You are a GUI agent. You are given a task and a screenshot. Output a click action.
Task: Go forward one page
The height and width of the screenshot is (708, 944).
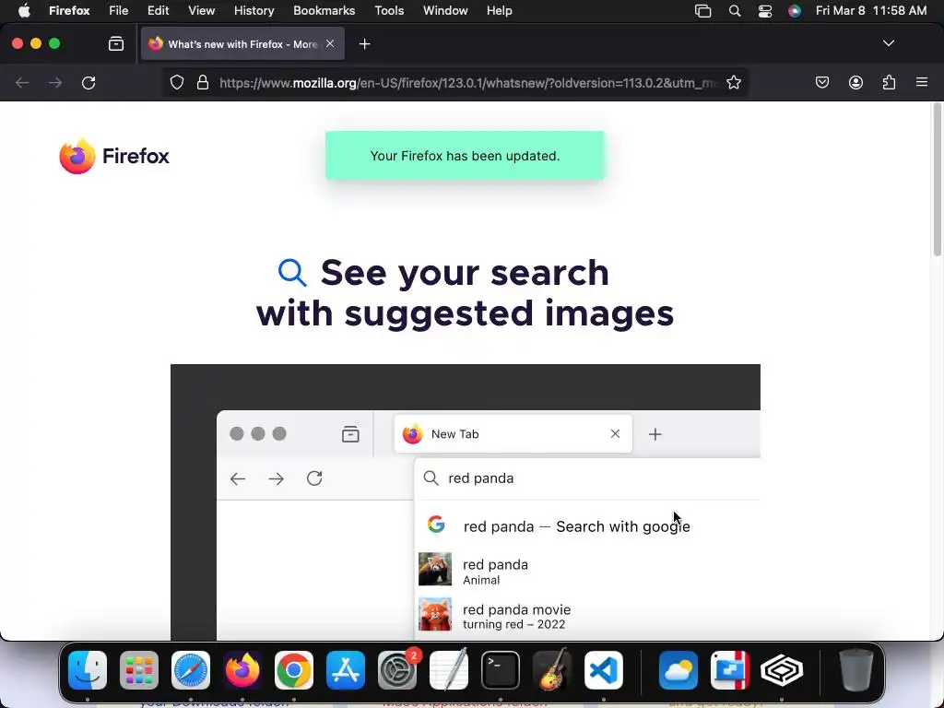[x=55, y=82]
